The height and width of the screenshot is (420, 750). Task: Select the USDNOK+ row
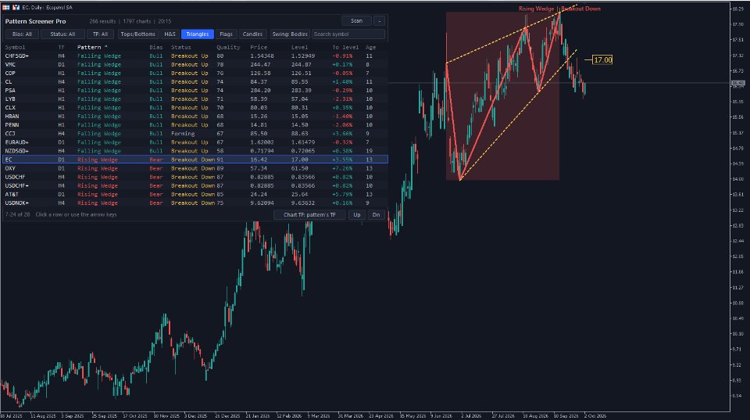coord(195,203)
